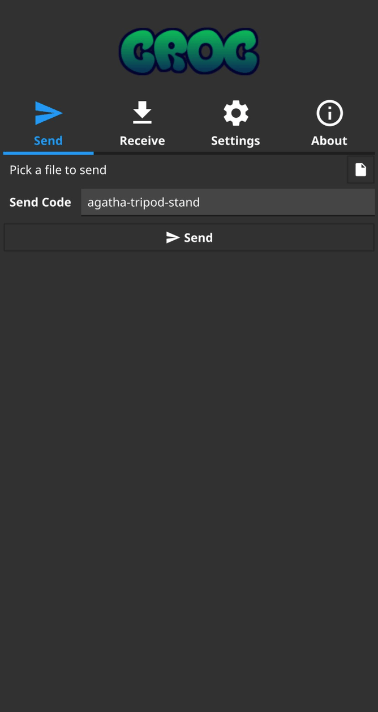Click the paper plane icon inside Send button

173,238
